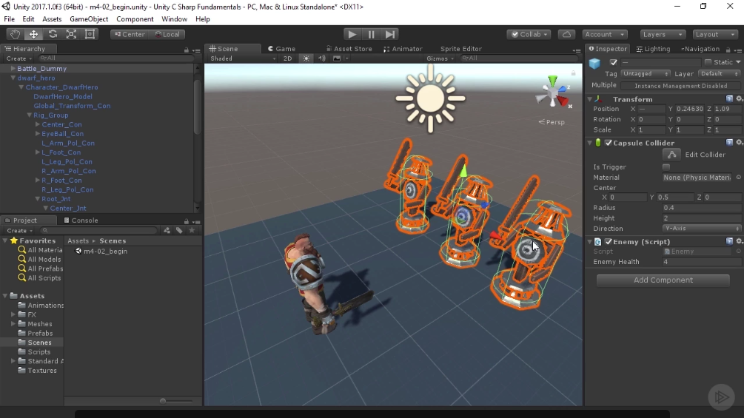Viewport: 744px width, 418px height.
Task: Open Enemy script help icon
Action: (729, 241)
